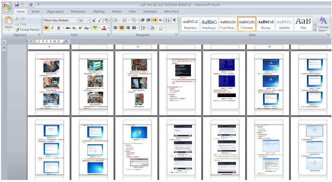Toggle center alignment

pos(122,28)
